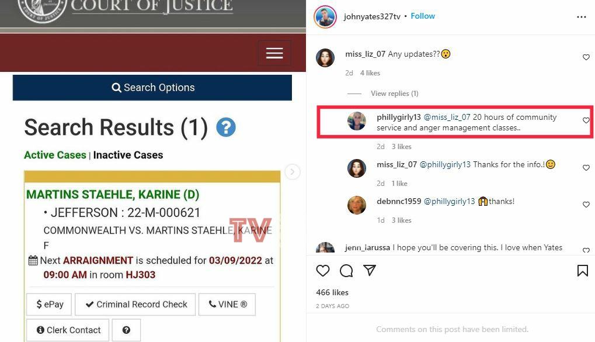Click the small question mark help button

126,330
